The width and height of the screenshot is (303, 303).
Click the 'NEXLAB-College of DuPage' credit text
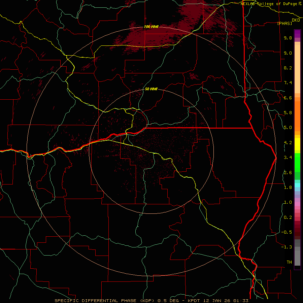coord(269,4)
